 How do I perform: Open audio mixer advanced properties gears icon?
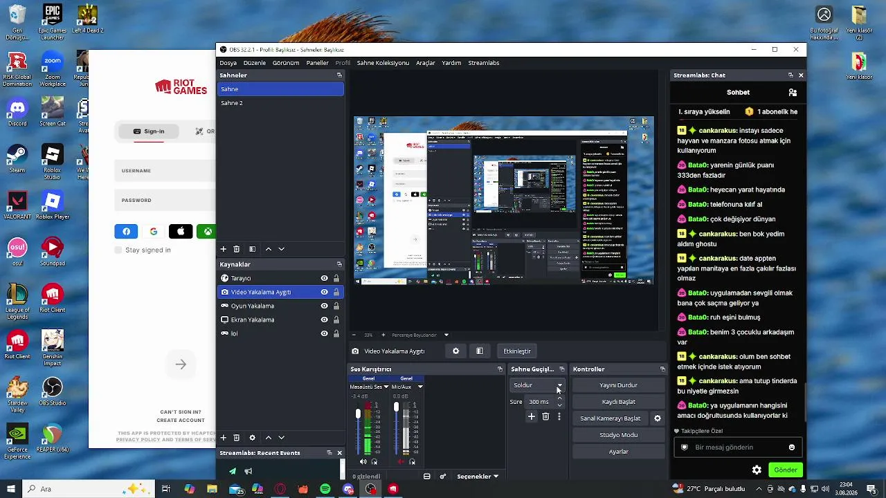pos(443,477)
